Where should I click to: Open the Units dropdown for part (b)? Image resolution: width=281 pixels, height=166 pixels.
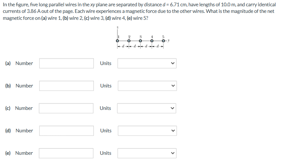point(147,86)
